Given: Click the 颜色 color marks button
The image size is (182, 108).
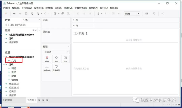Looking at the screenshot, I should pyautogui.click(x=47, y=59).
